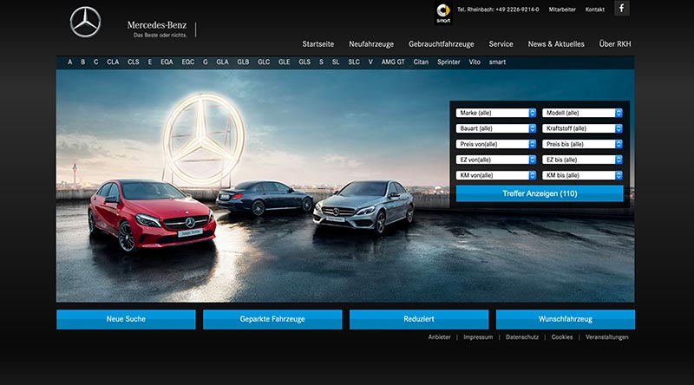
Task: Select the SLC model link
Action: pyautogui.click(x=354, y=62)
